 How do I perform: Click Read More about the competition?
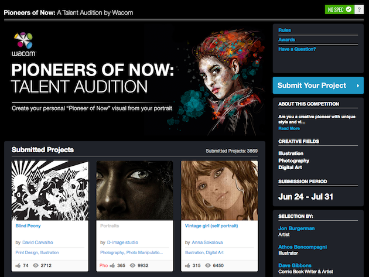pyautogui.click(x=289, y=128)
